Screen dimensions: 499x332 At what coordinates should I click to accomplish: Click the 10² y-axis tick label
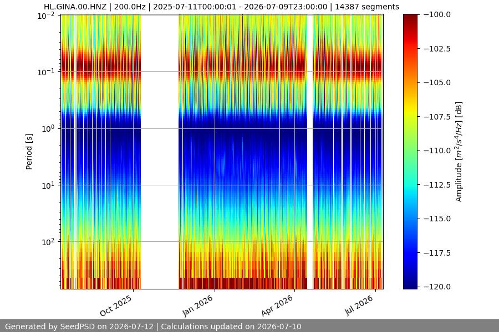(x=48, y=242)
